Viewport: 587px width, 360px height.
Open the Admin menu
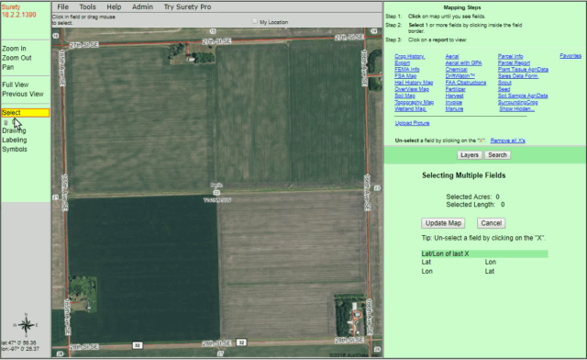tap(142, 6)
